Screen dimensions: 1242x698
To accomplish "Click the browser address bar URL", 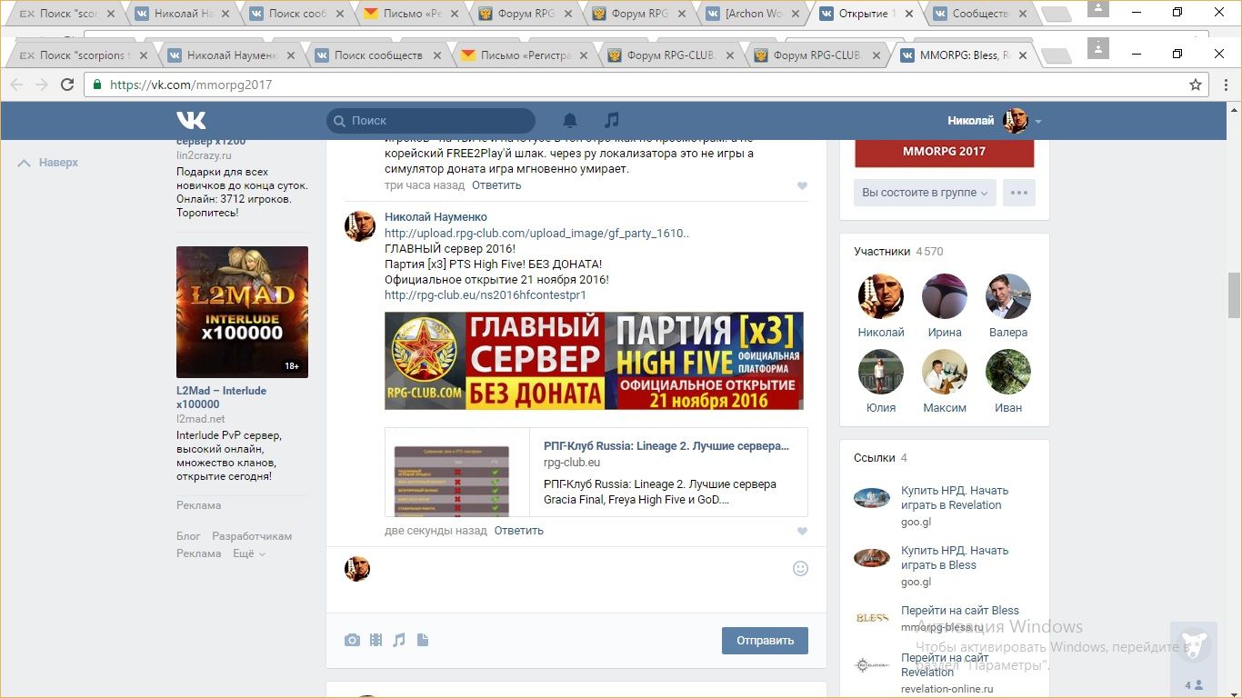I will tap(191, 85).
